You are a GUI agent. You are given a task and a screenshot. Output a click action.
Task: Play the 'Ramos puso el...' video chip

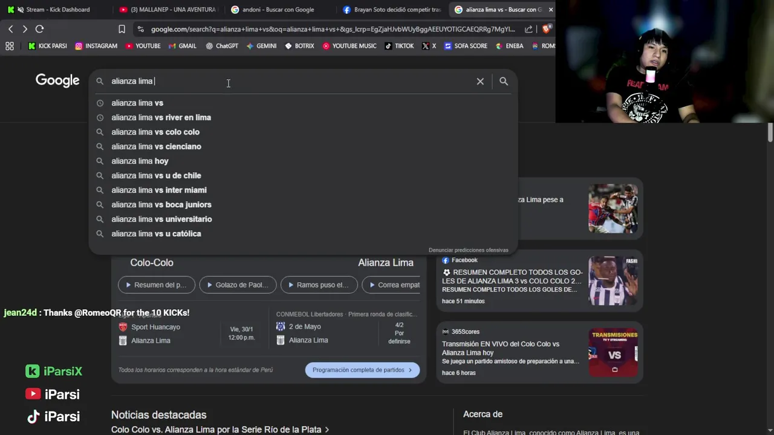click(x=319, y=285)
